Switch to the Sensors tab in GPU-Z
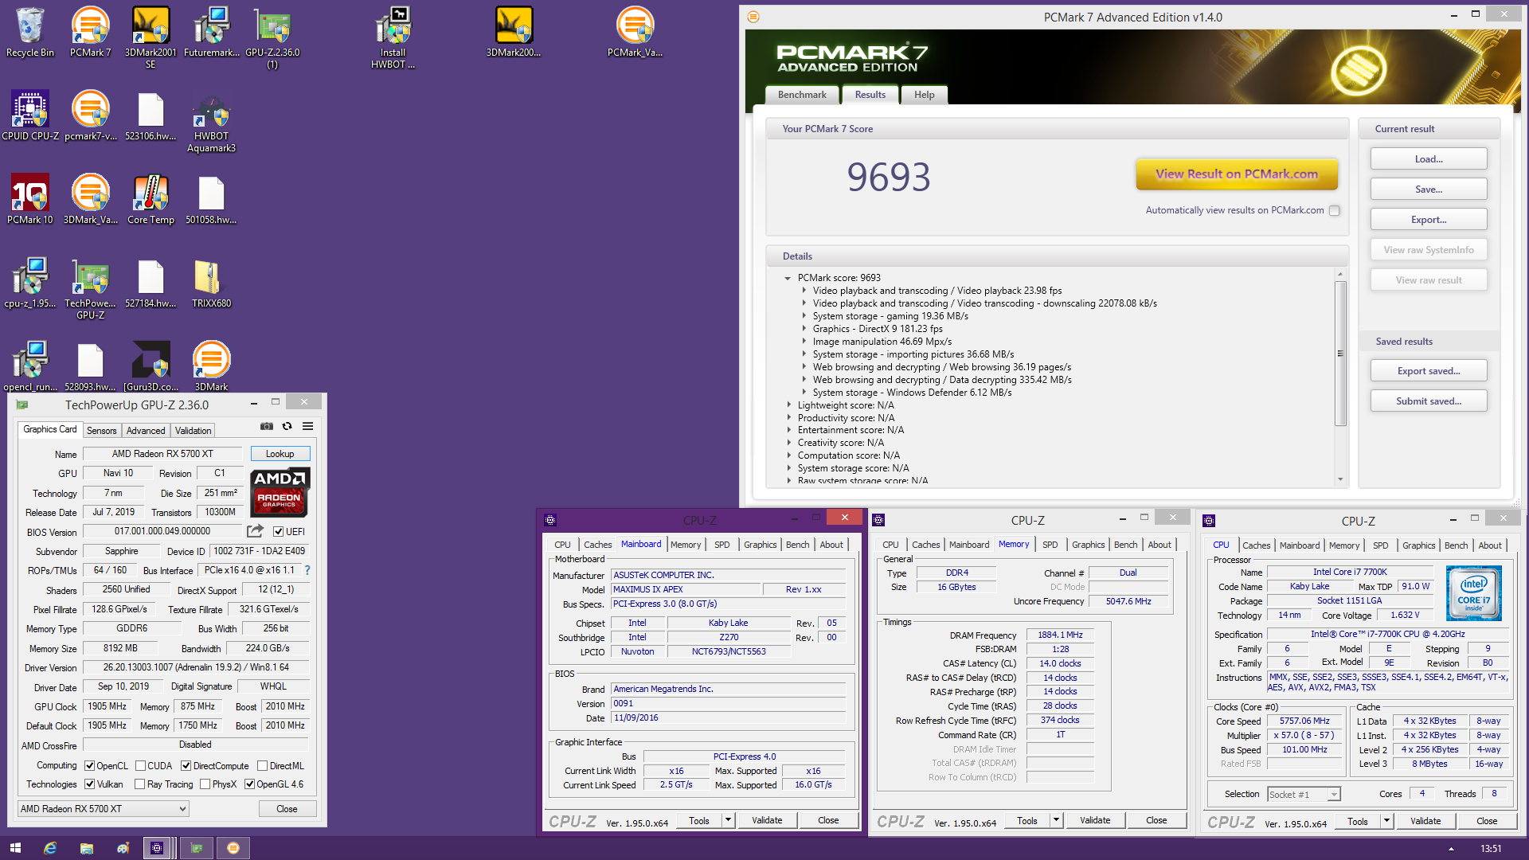This screenshot has height=860, width=1529. [x=102, y=431]
